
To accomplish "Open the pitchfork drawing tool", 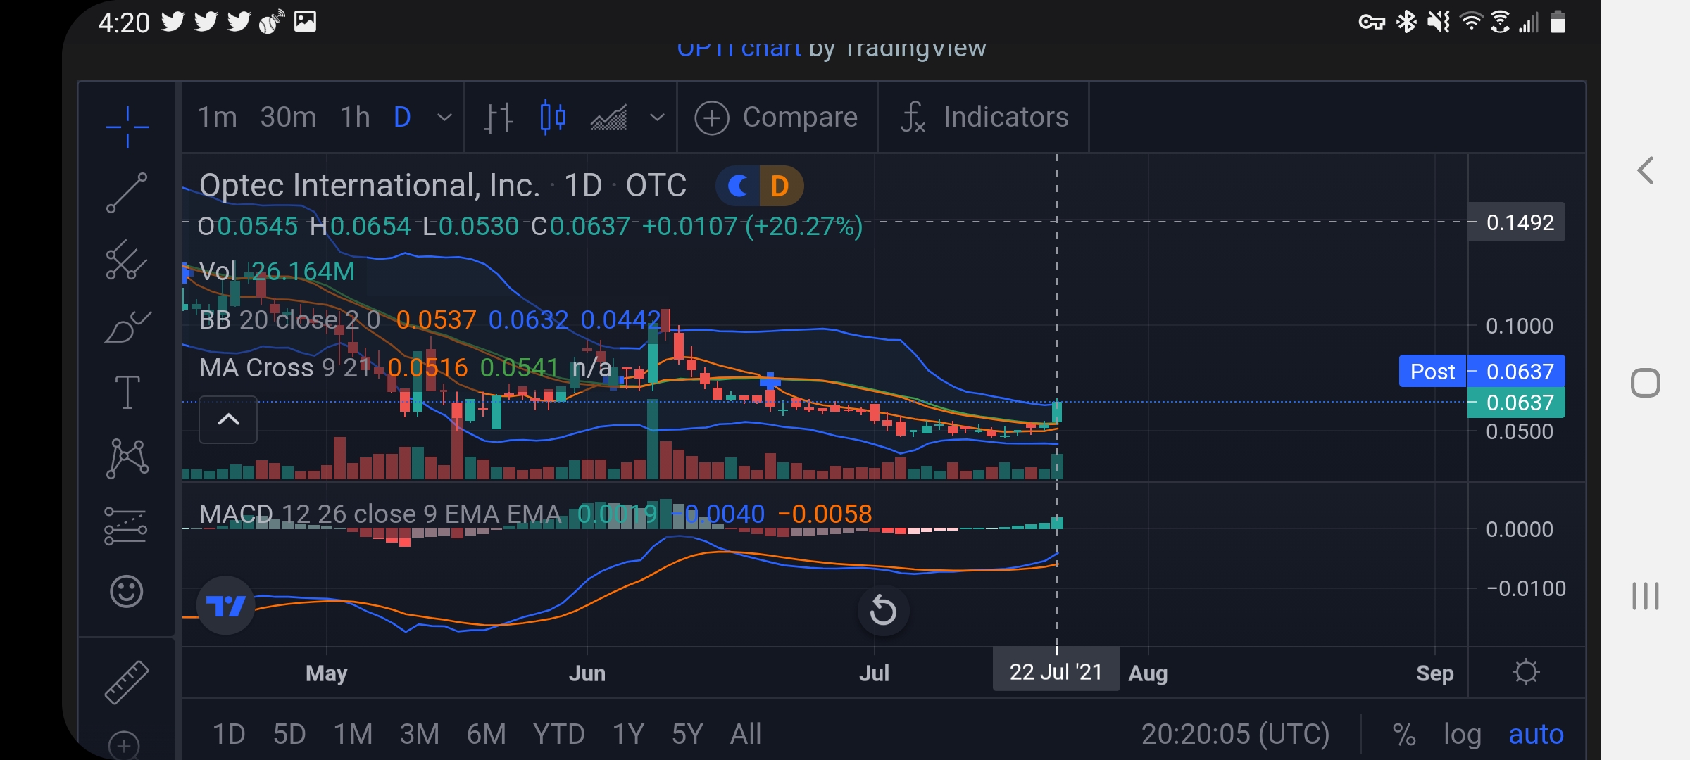I will [127, 260].
